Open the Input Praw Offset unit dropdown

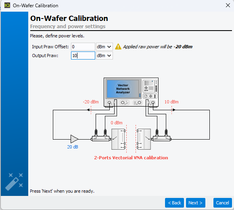[x=104, y=47]
